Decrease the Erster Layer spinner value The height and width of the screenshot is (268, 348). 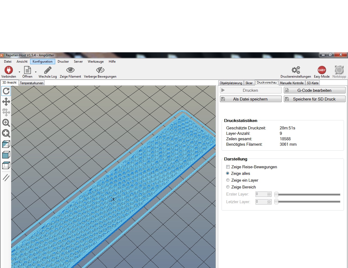[269, 195]
